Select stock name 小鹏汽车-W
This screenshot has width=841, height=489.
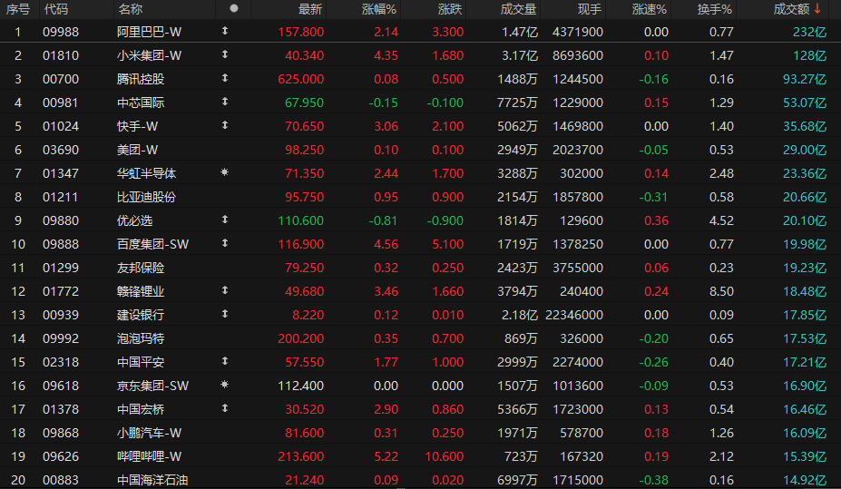tap(149, 434)
